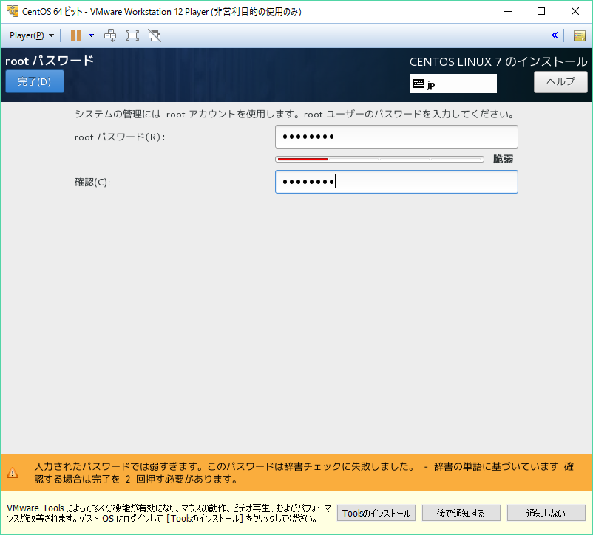The height and width of the screenshot is (535, 593).
Task: Maximize the VMware Workstation window
Action: coord(541,11)
